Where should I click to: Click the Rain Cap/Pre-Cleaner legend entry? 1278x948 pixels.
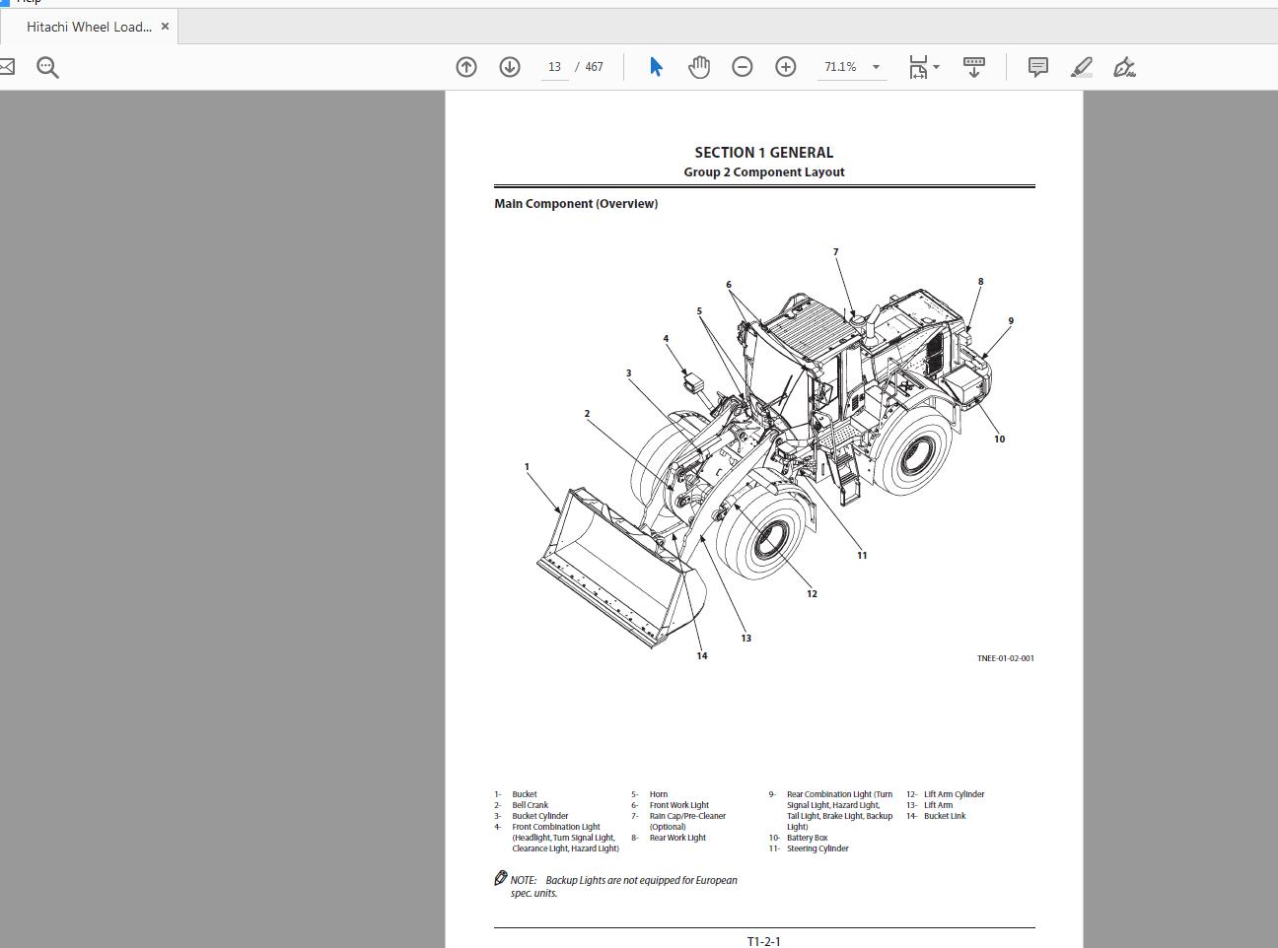pyautogui.click(x=679, y=821)
